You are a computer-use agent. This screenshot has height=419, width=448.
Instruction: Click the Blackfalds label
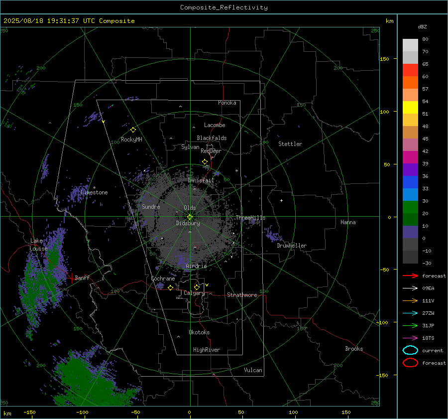tap(212, 138)
